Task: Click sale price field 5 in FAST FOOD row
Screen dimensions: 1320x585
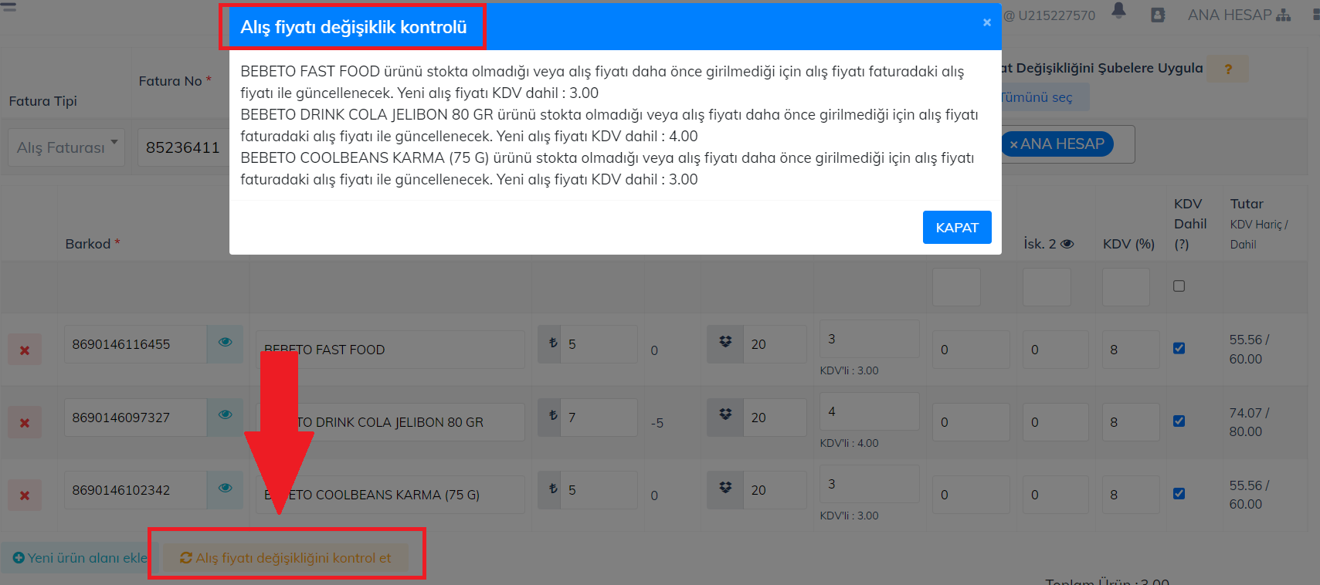Action: tap(599, 344)
